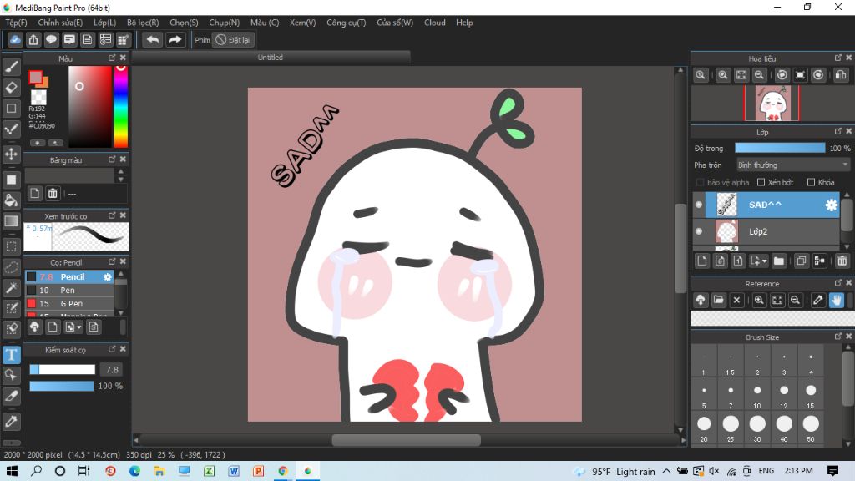Click the cloud save icon in toolbar
The height and width of the screenshot is (481, 855).
(x=15, y=40)
